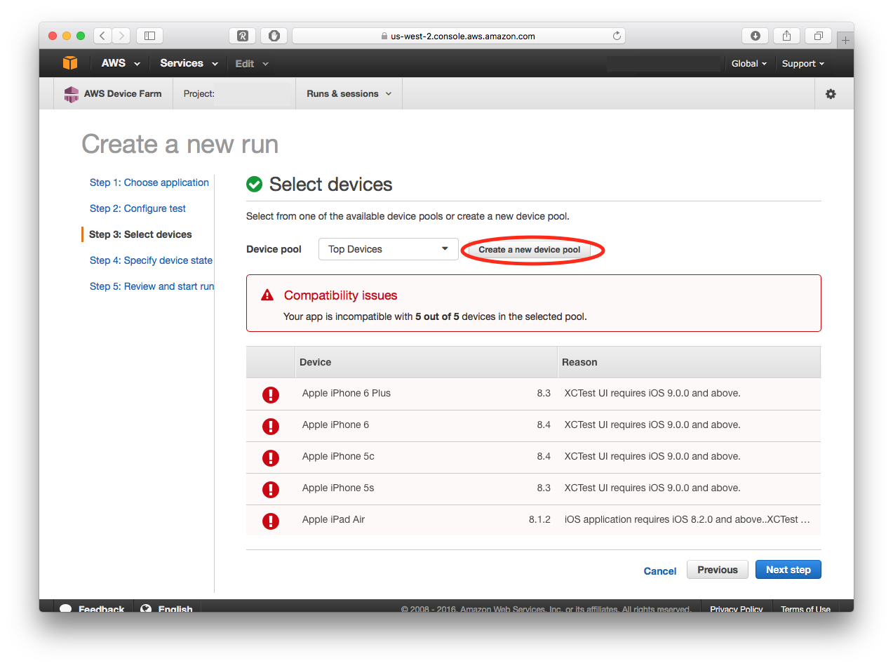This screenshot has height=668, width=893.
Task: Toggle the Safari sidebar button
Action: point(149,36)
